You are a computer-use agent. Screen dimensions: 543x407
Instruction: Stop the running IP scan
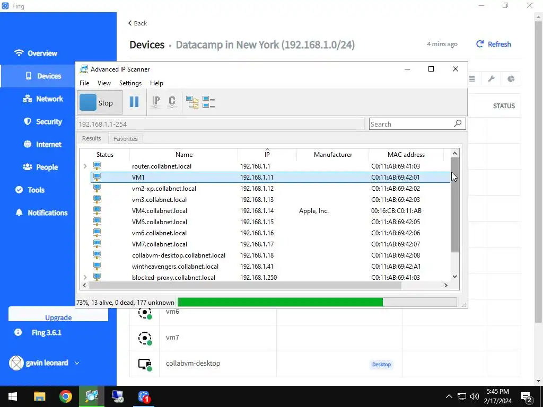tap(100, 102)
